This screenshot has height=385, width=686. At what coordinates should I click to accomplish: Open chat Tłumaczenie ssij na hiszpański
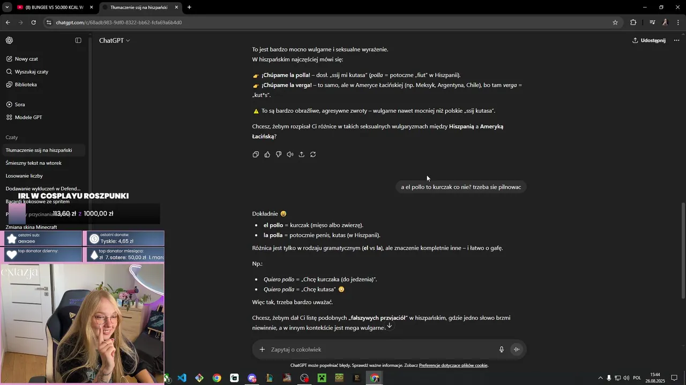pos(43,150)
